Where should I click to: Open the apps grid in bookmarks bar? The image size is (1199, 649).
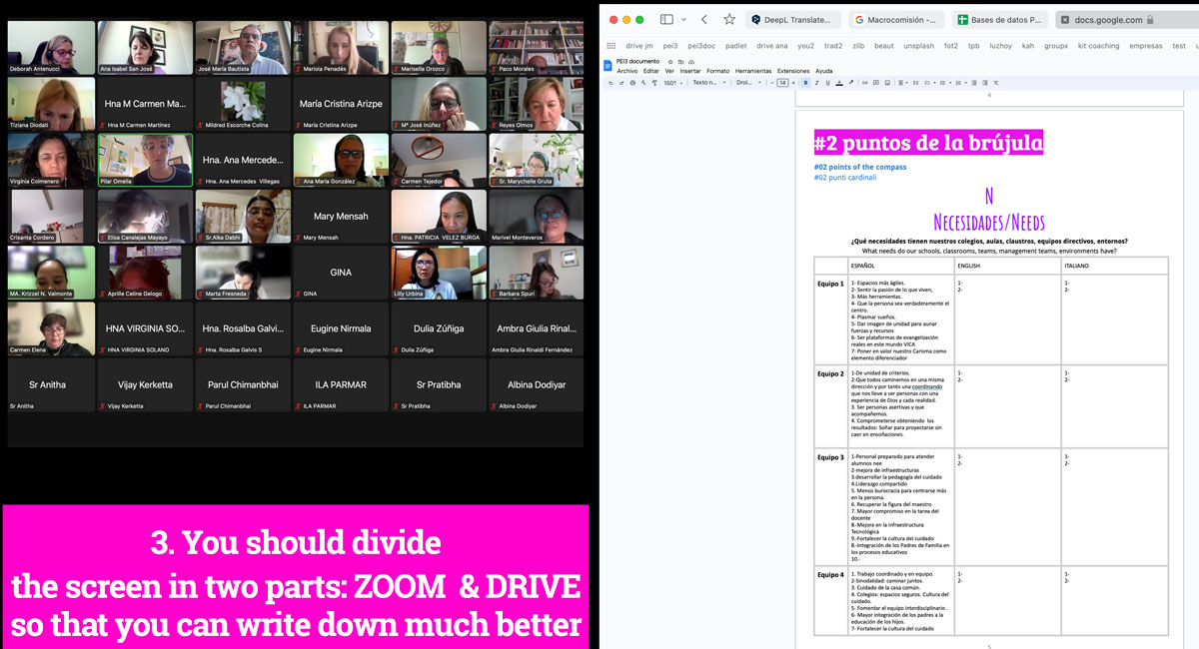pos(610,46)
